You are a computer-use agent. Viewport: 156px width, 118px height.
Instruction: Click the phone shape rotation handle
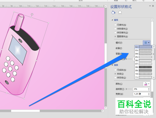click(32, 14)
